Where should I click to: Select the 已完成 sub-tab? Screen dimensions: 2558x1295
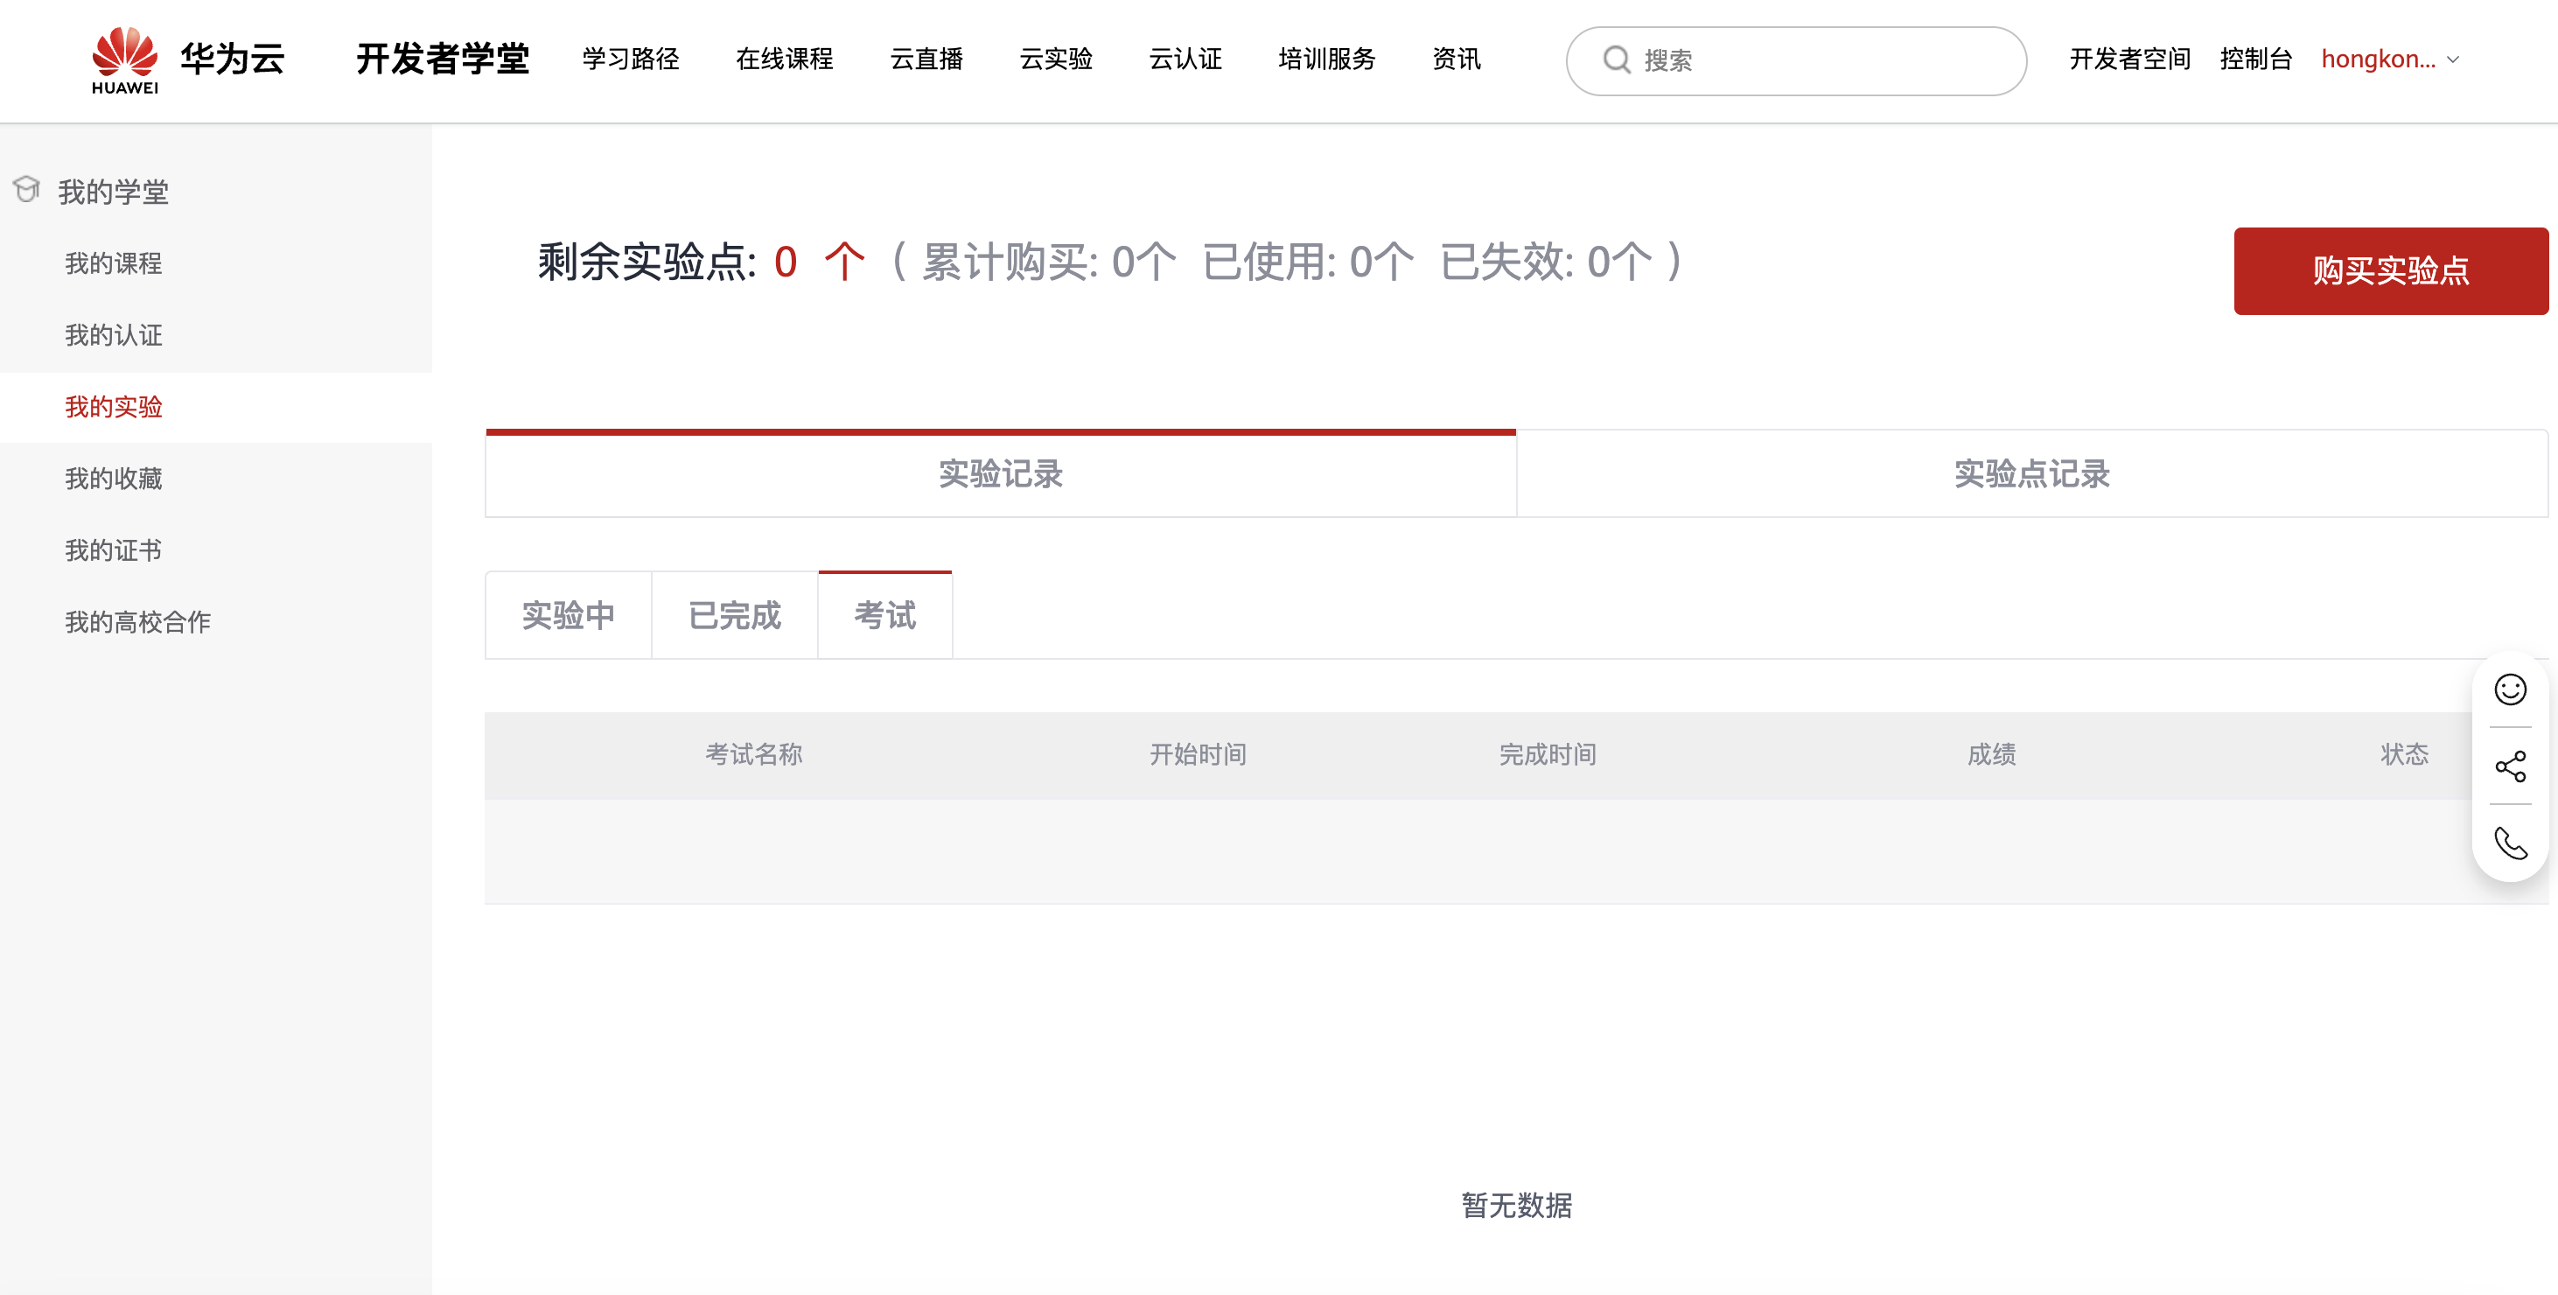point(735,615)
